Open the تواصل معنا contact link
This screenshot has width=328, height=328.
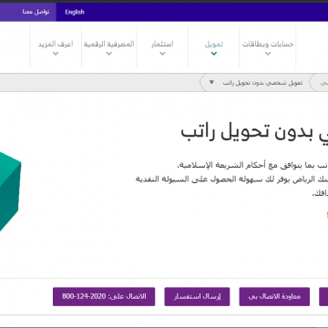(x=36, y=12)
